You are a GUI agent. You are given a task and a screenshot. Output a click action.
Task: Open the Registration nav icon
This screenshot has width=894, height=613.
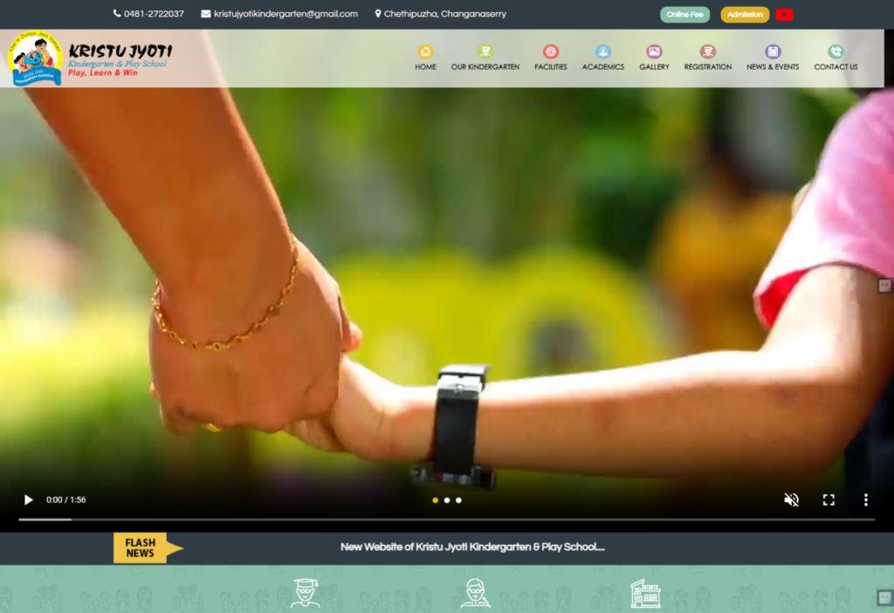pyautogui.click(x=708, y=52)
